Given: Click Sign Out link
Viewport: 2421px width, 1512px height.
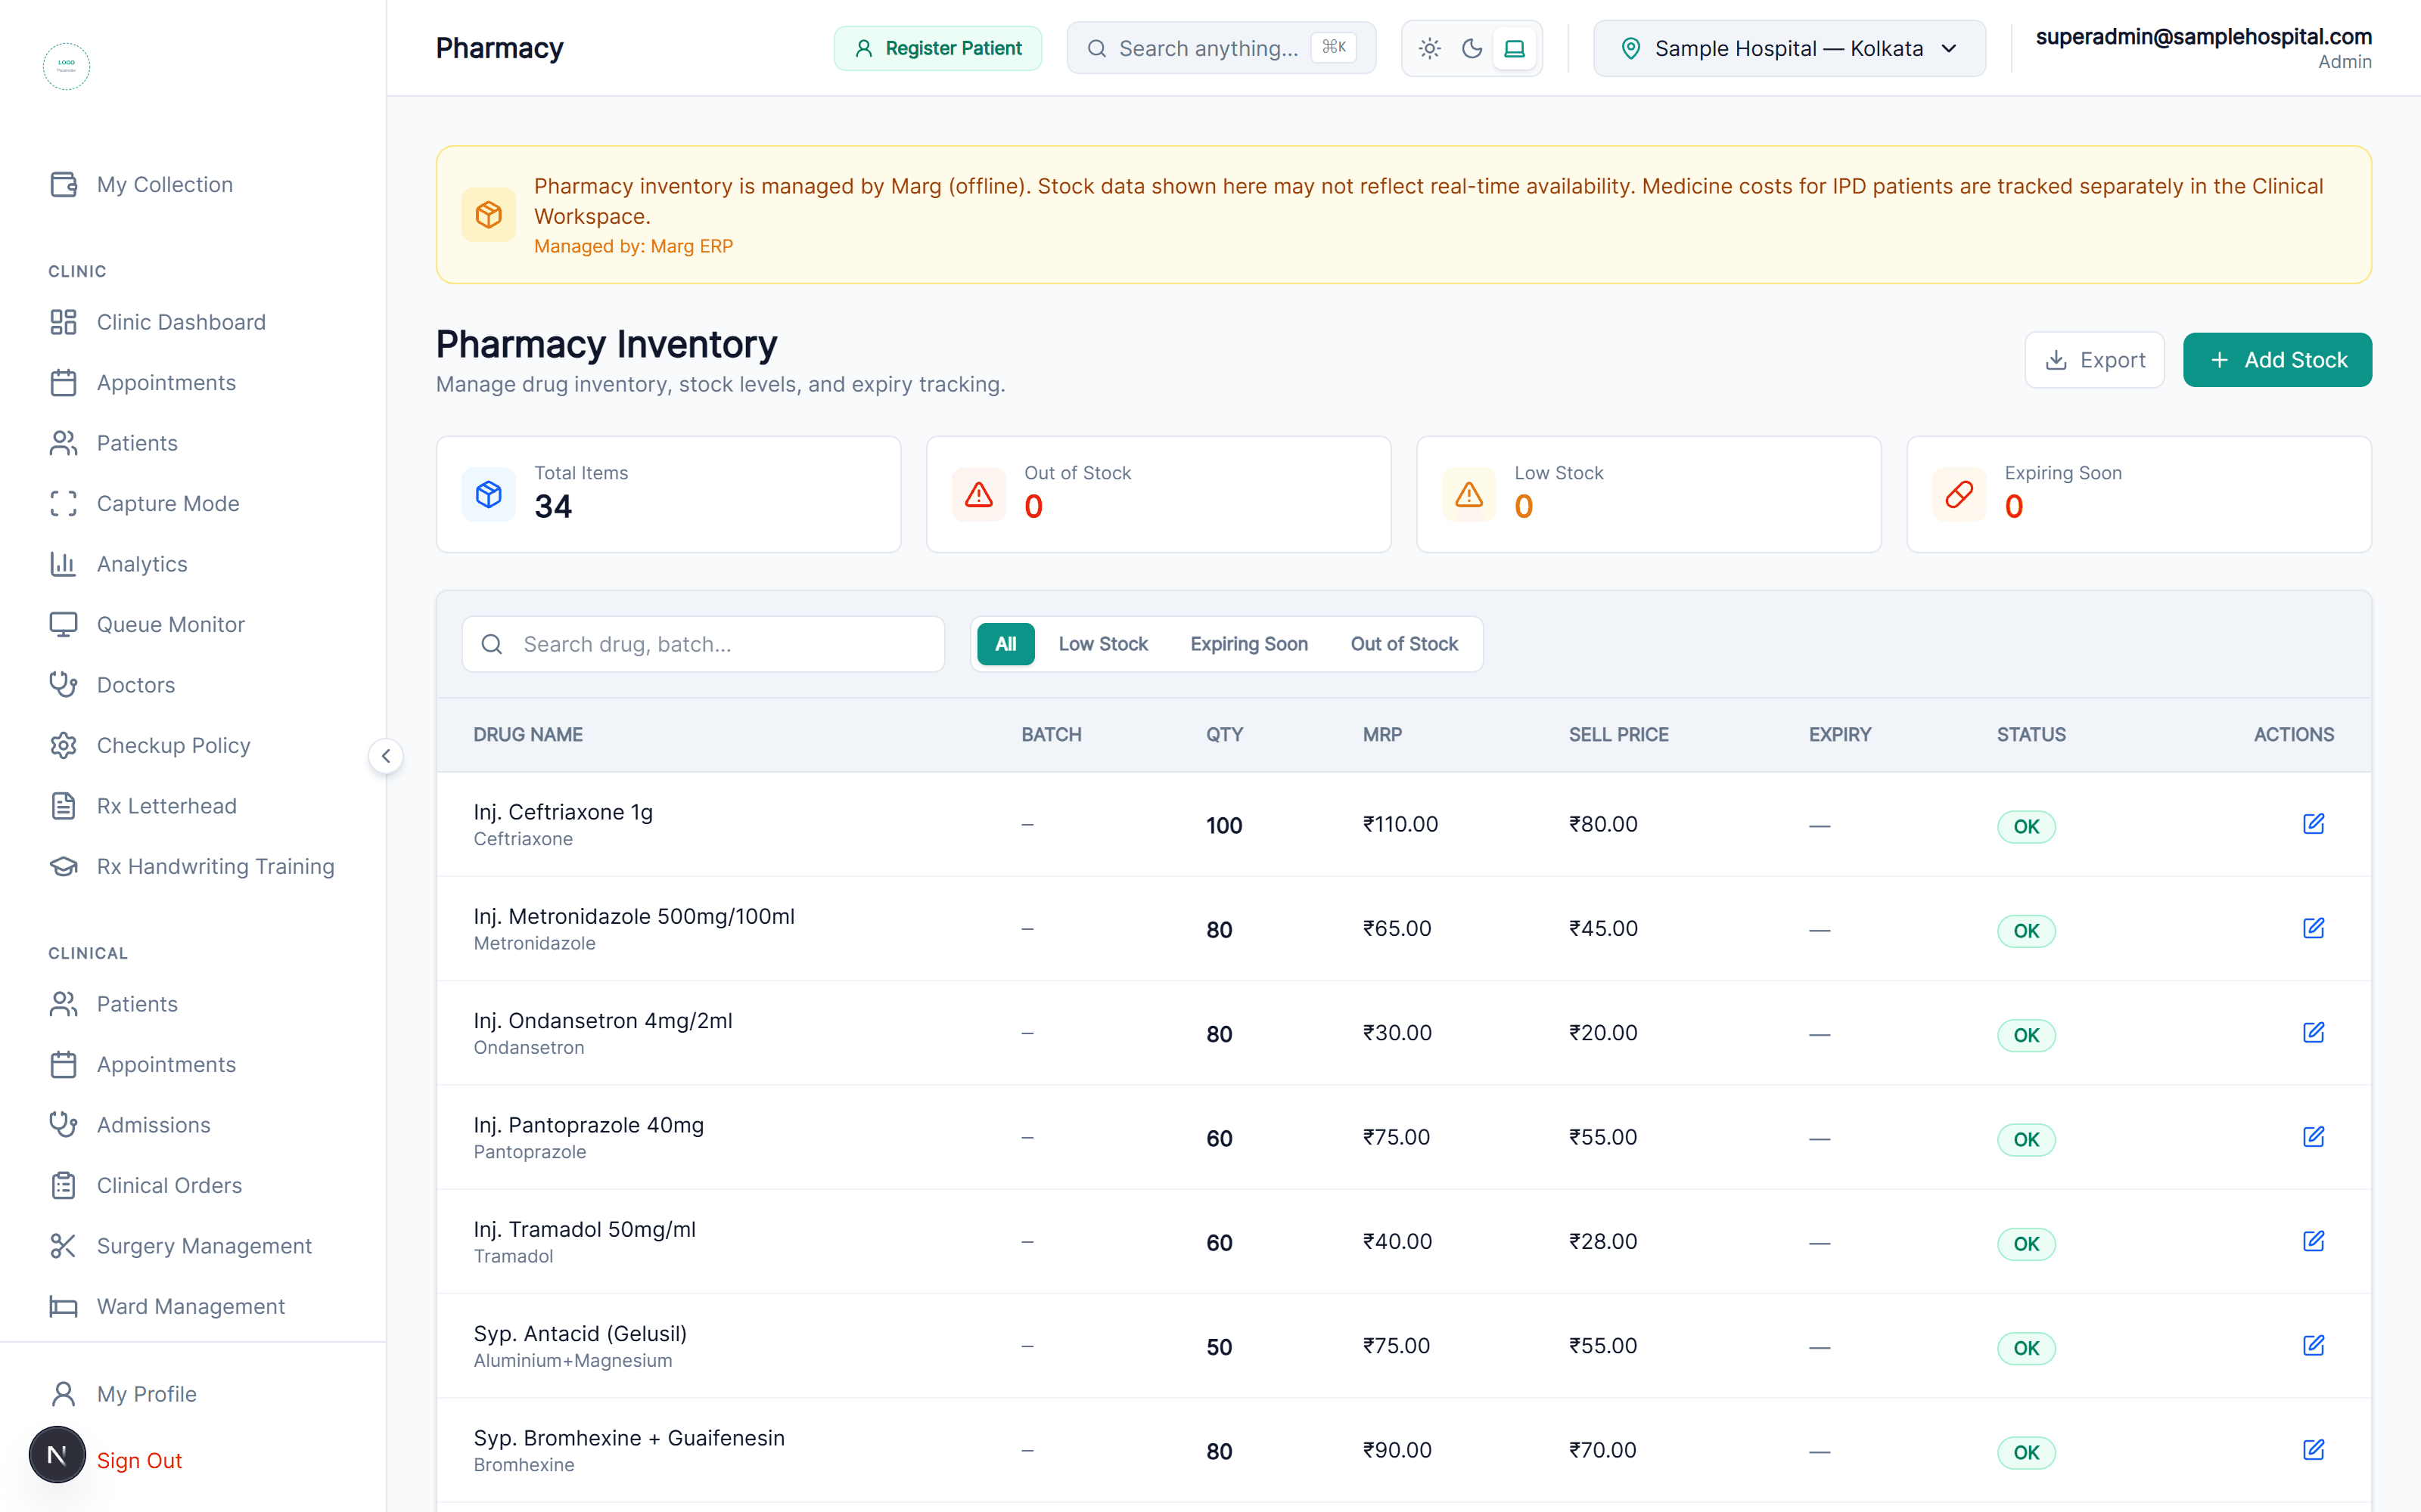Looking at the screenshot, I should point(139,1460).
